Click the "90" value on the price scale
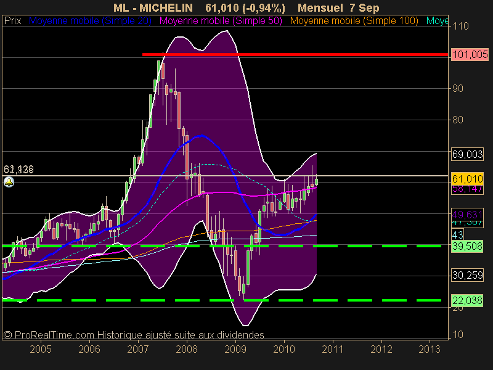This screenshot has width=493, height=370. [x=458, y=88]
